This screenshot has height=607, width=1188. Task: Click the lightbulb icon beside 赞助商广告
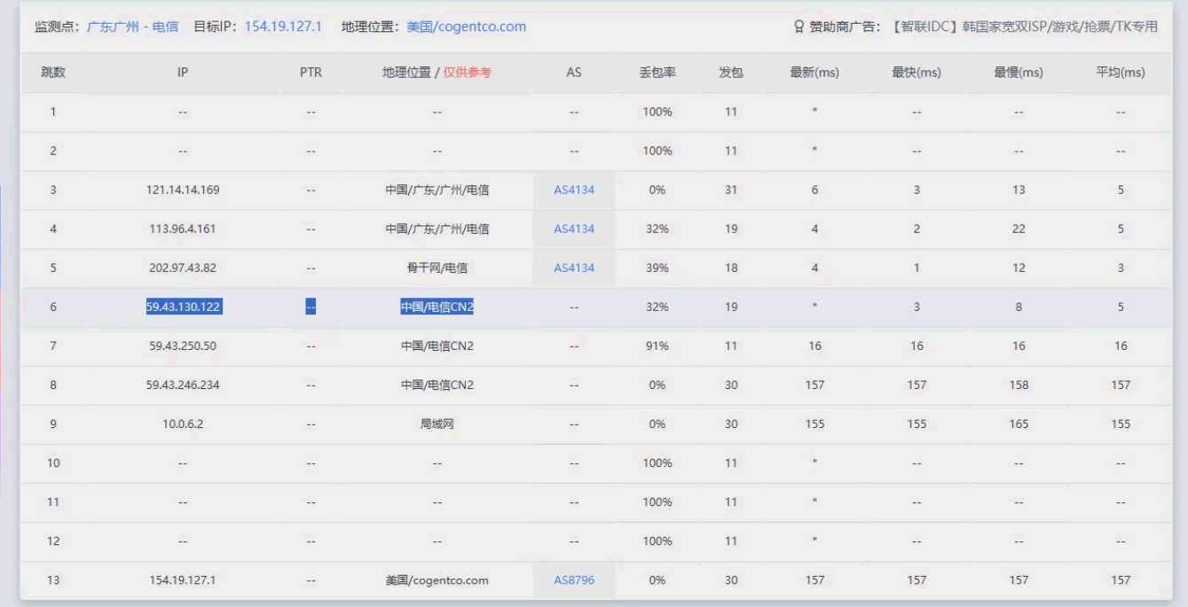pos(798,27)
